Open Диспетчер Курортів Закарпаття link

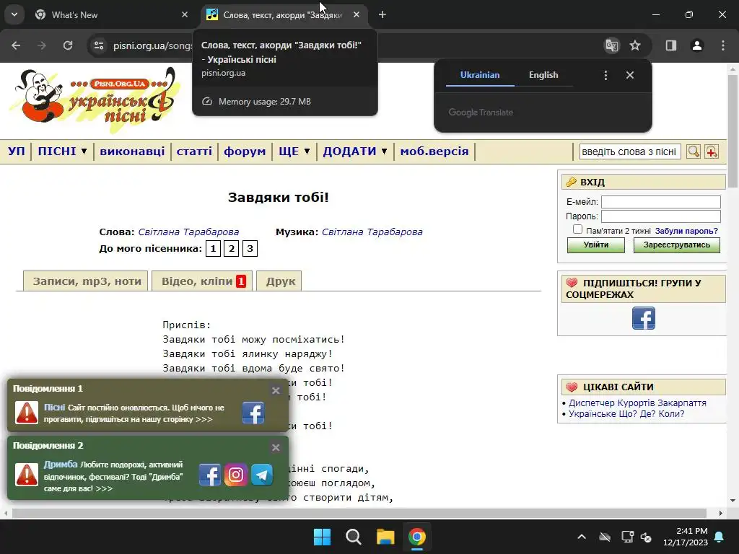(637, 403)
